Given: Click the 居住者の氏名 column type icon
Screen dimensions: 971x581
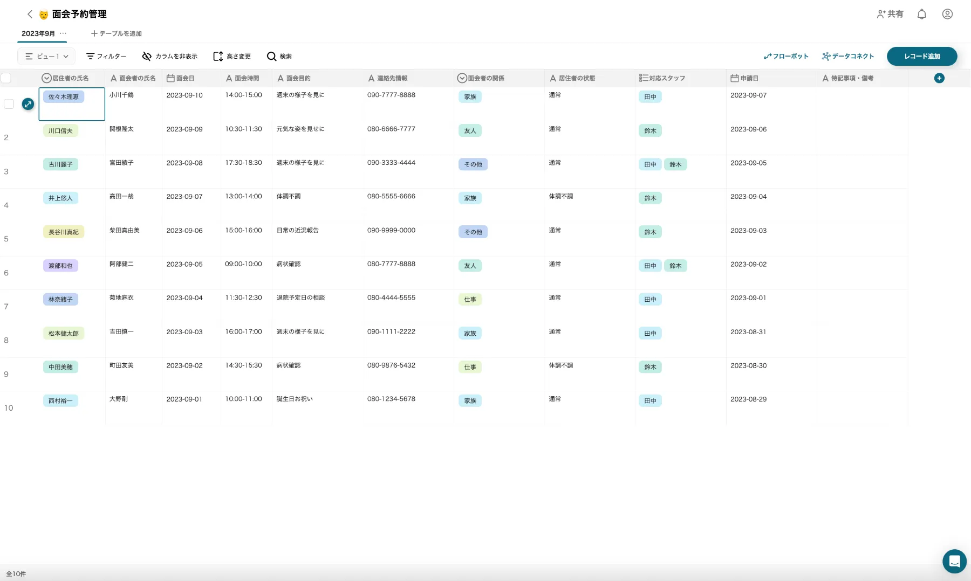Looking at the screenshot, I should 46,78.
